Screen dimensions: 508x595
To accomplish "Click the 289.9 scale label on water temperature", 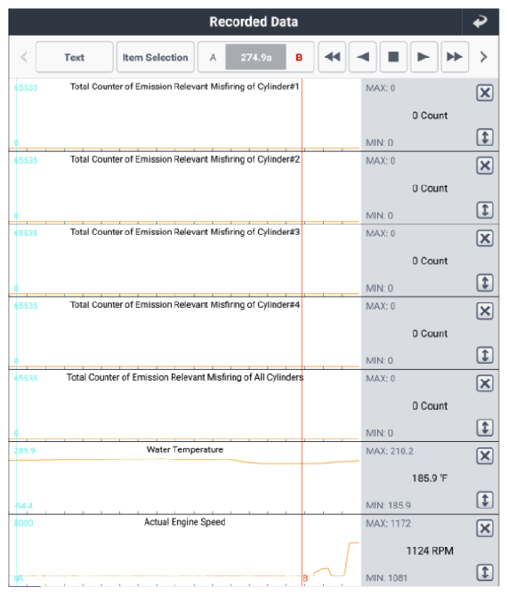I will [x=25, y=451].
